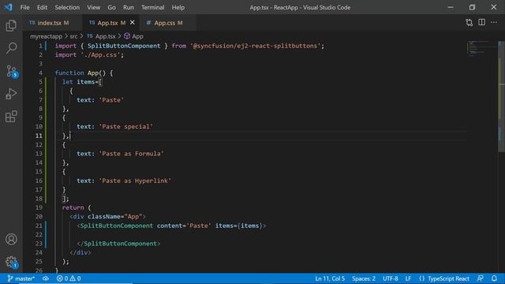Switch to the index.tsx tab
The width and height of the screenshot is (505, 284).
coord(53,23)
